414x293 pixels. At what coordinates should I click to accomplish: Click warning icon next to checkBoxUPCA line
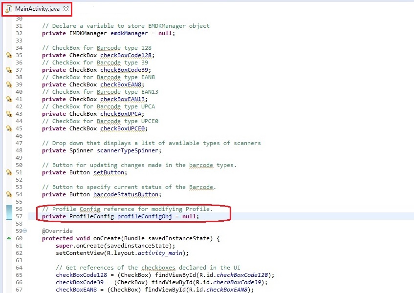9,114
